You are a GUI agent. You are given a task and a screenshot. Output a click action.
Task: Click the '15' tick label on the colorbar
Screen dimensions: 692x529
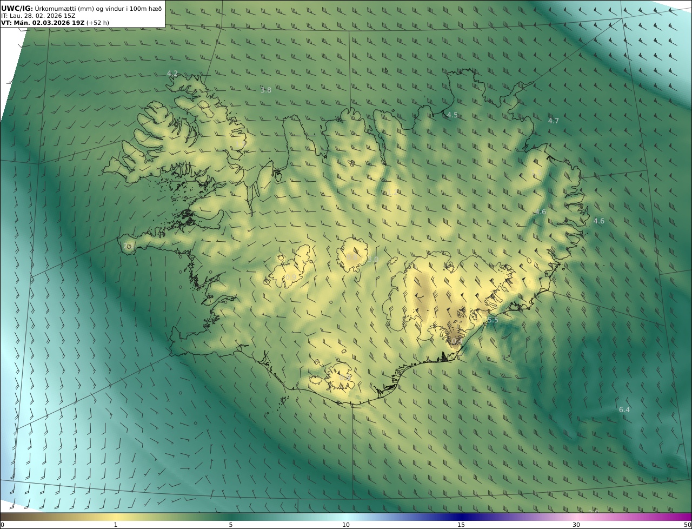click(x=461, y=525)
